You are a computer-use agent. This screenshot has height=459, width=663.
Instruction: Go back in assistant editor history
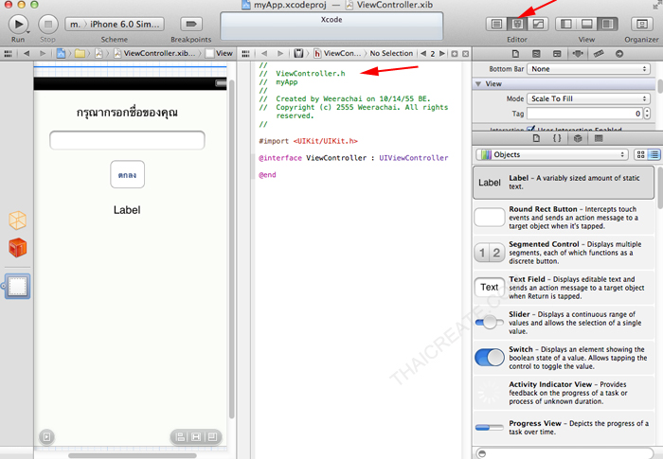pos(264,54)
